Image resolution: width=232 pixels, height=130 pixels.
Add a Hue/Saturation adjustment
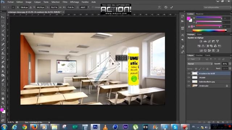click(199, 46)
